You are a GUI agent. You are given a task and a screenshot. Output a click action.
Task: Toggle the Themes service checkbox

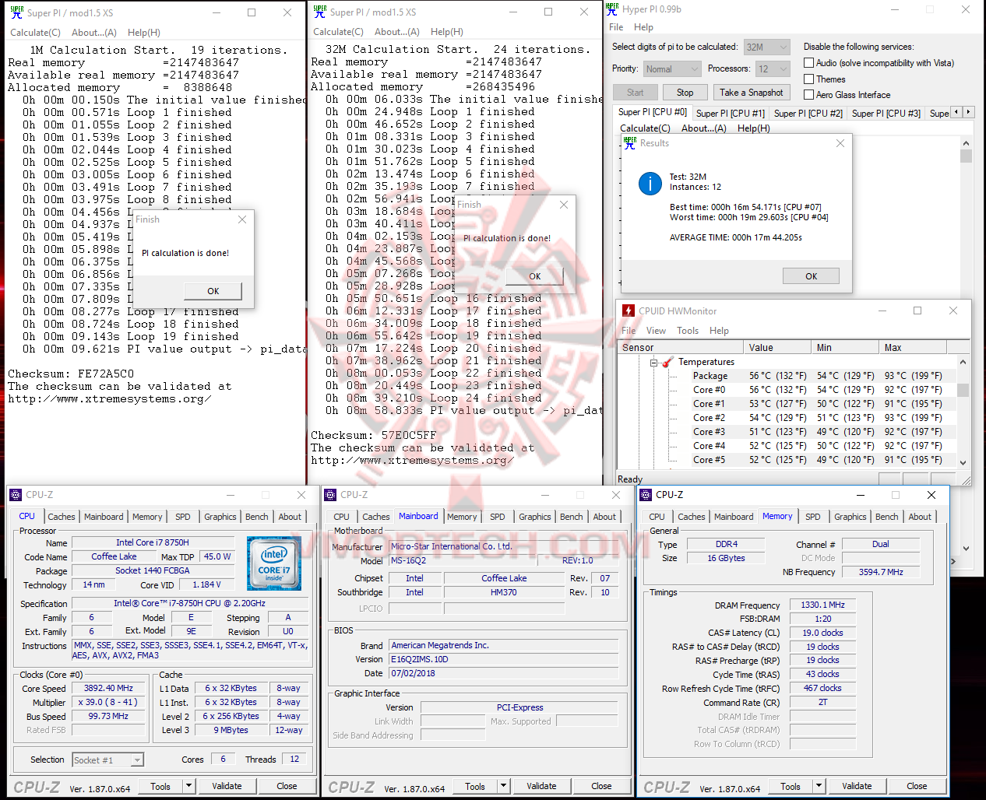pyautogui.click(x=809, y=79)
